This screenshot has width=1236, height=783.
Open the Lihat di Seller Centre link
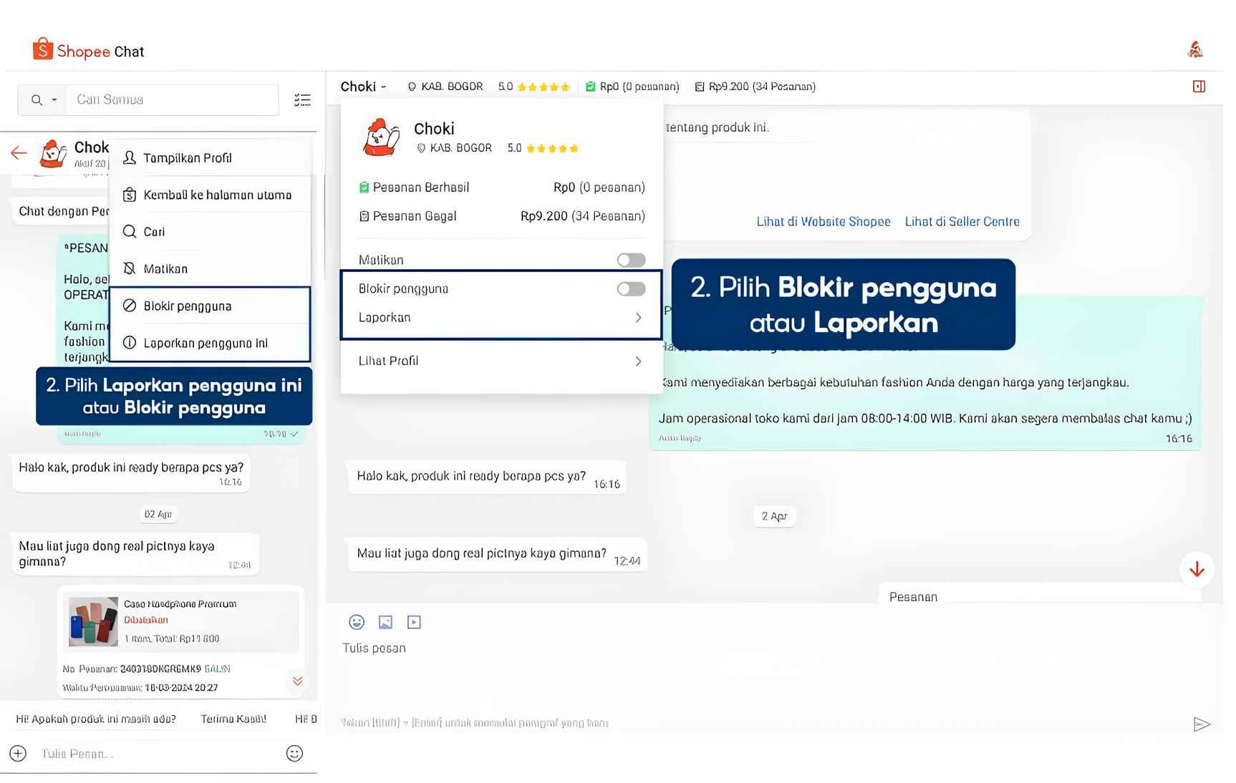tap(962, 222)
